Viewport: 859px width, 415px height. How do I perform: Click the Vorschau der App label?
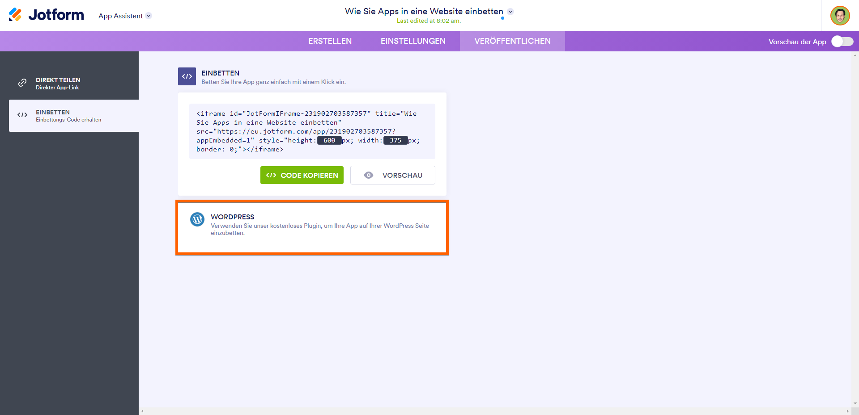pos(797,42)
